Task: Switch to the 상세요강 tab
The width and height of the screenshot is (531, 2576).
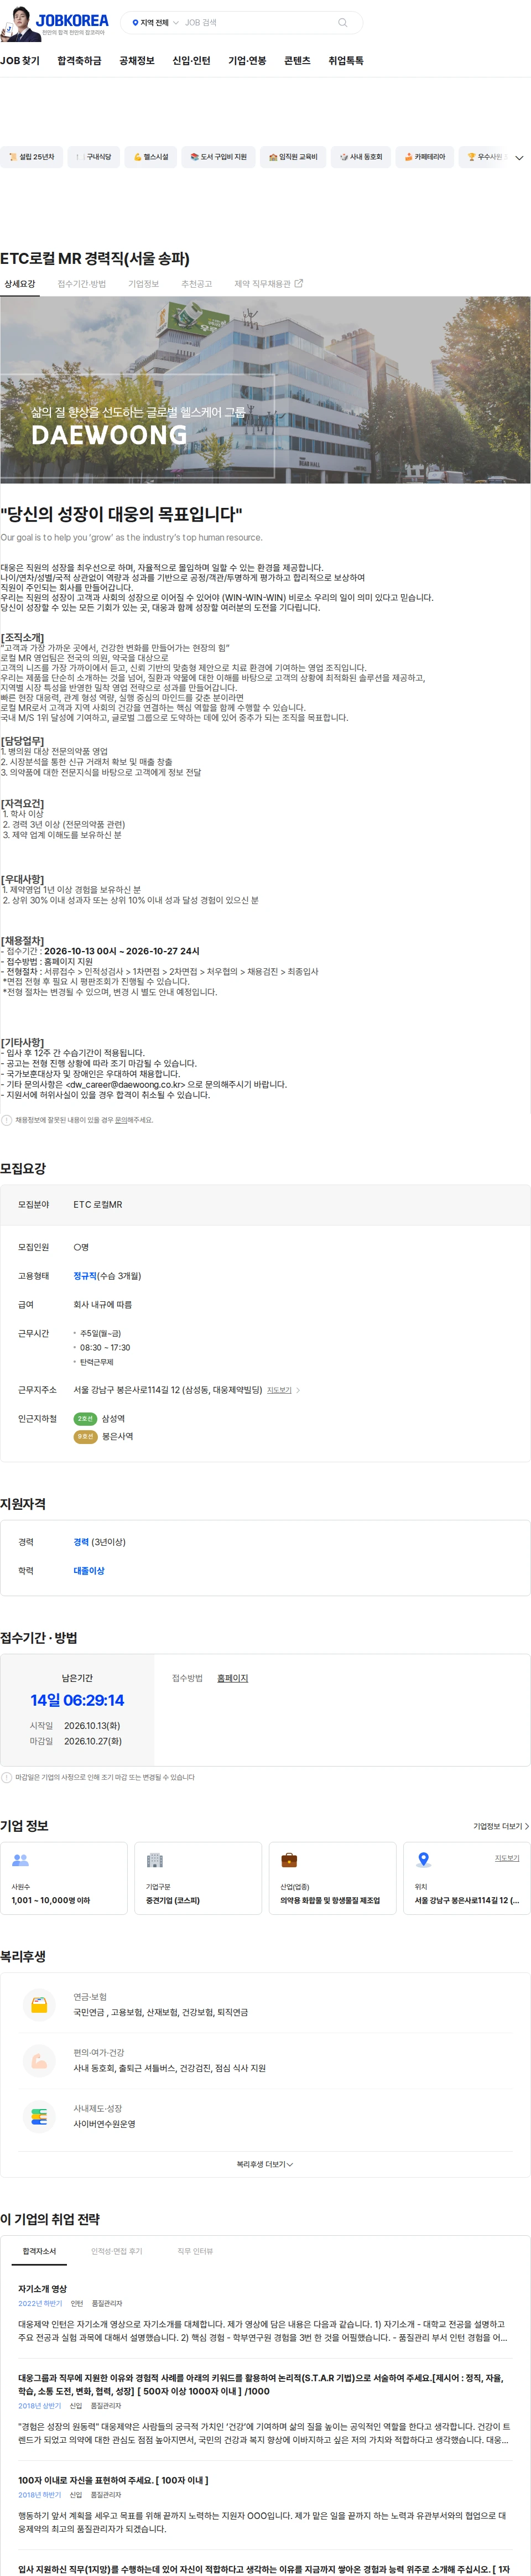Action: click(x=20, y=284)
